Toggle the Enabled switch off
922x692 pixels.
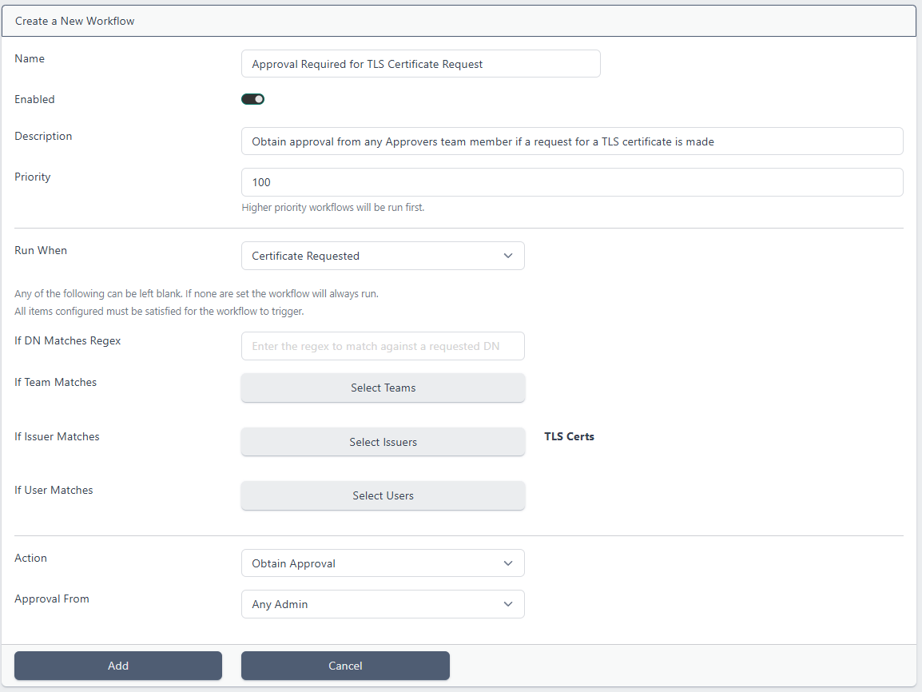click(x=252, y=99)
